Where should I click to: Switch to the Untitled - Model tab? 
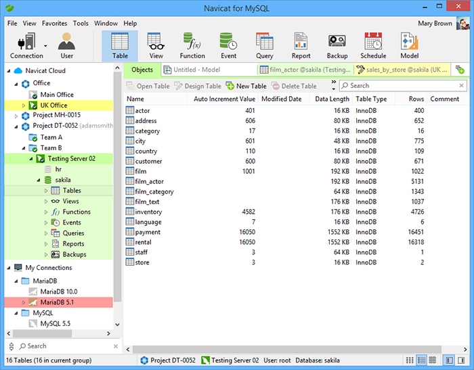pos(209,70)
